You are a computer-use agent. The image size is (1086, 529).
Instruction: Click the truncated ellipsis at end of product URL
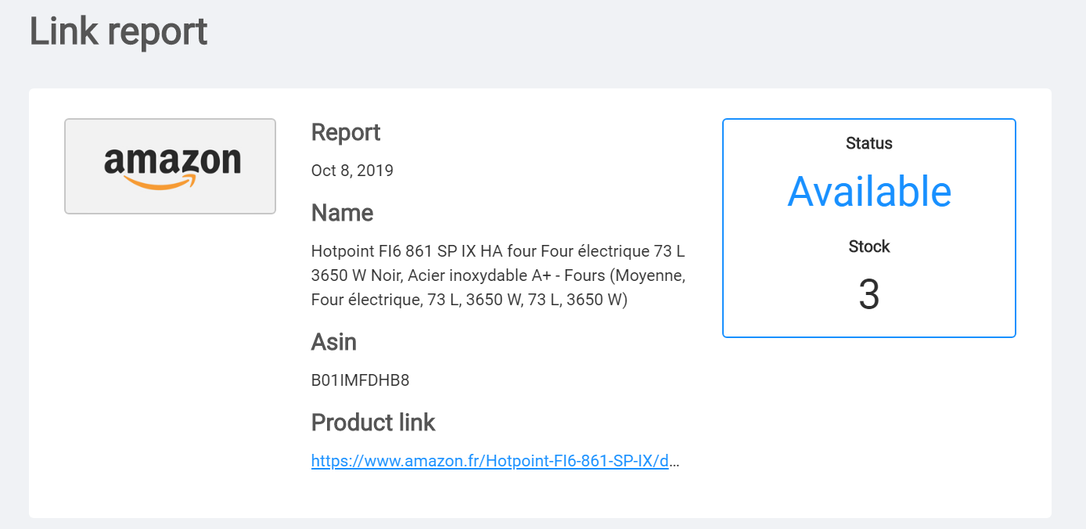point(675,461)
